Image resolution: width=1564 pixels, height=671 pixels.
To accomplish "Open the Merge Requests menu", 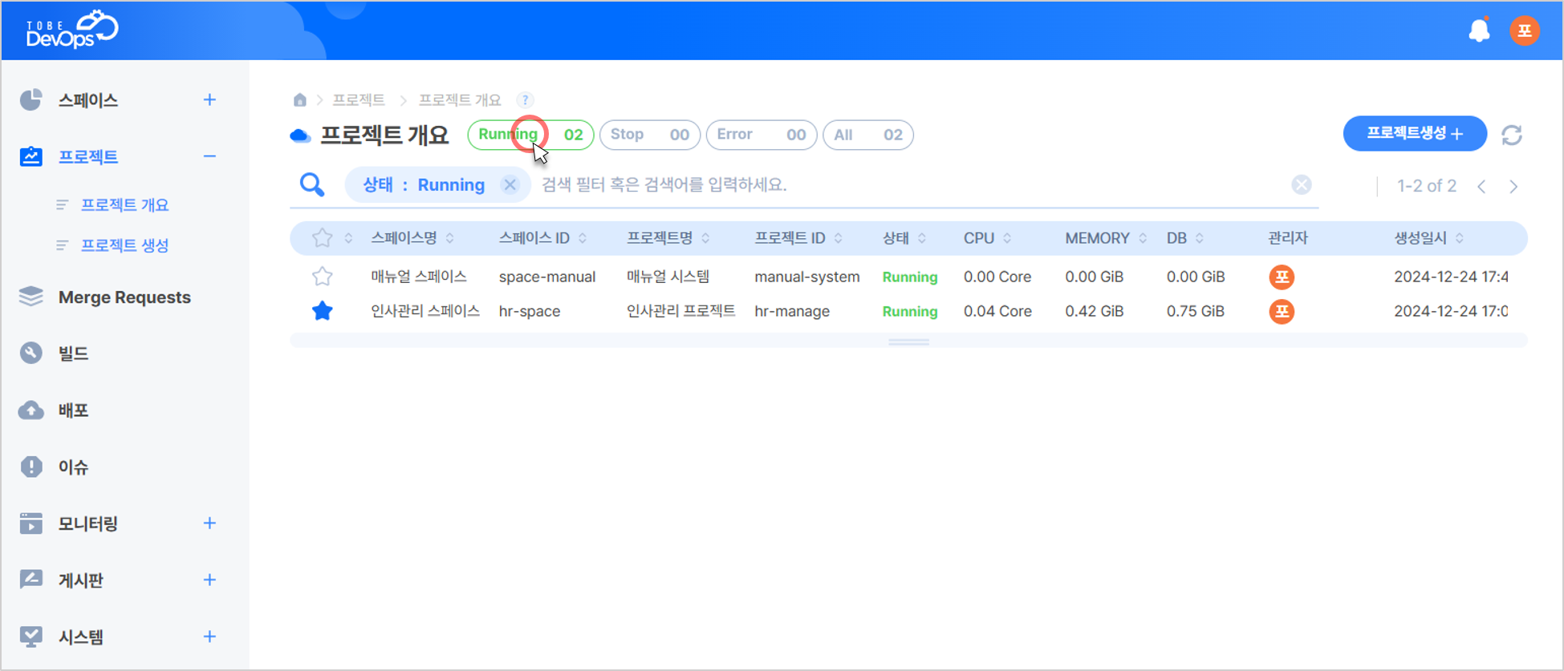I will point(124,297).
